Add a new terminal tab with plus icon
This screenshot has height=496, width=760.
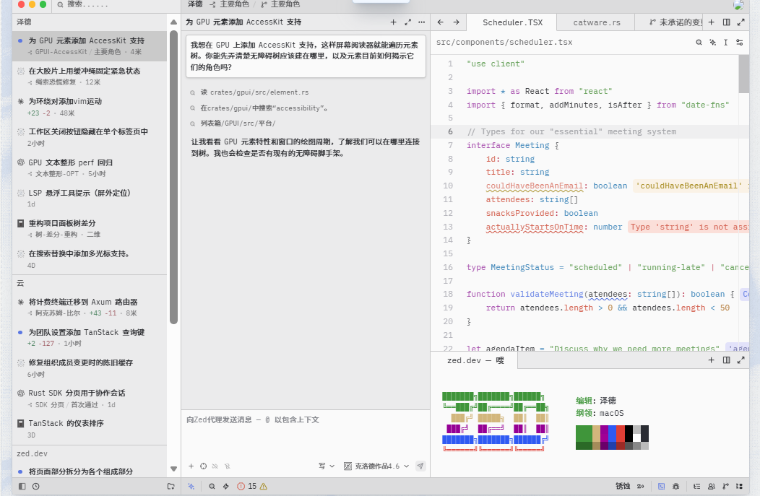[711, 360]
